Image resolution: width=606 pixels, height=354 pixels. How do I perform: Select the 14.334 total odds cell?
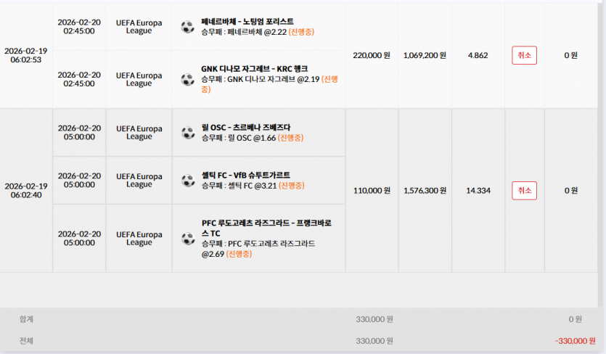(478, 191)
